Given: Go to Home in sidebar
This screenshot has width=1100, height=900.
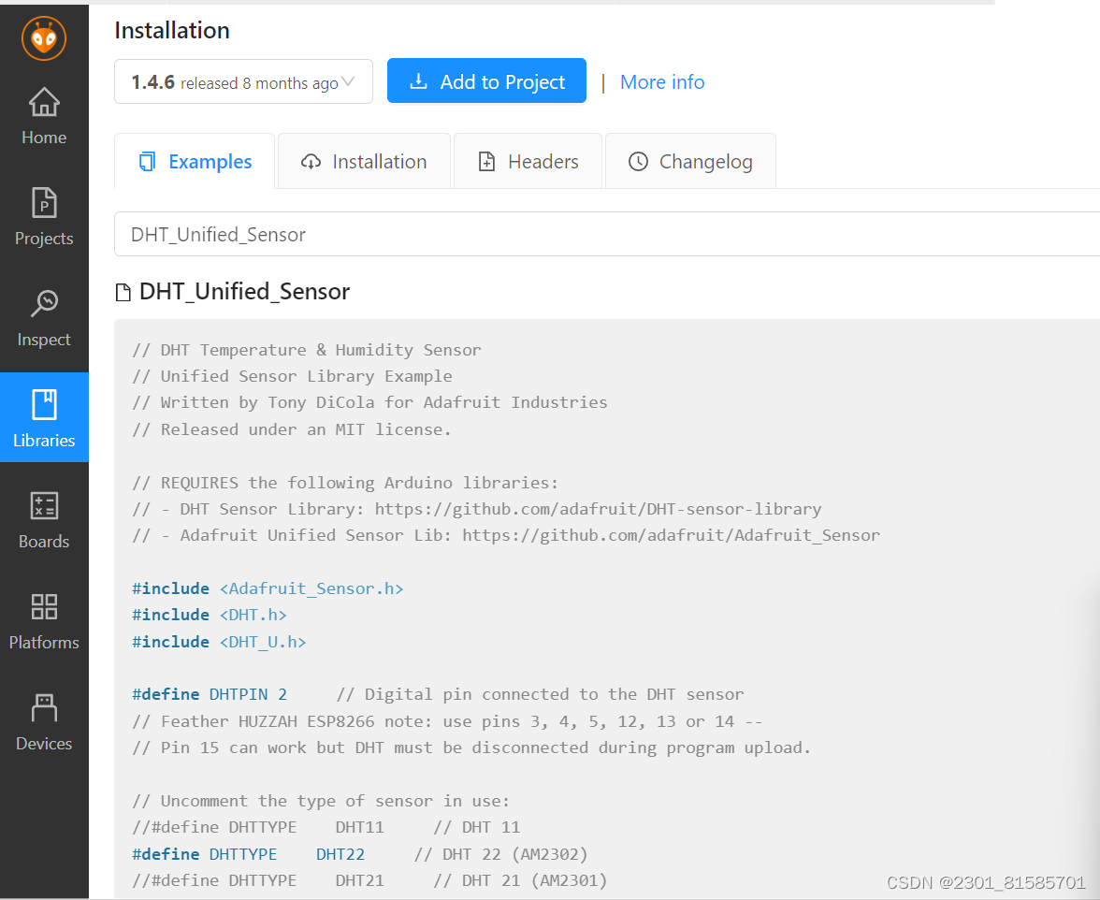Looking at the screenshot, I should (43, 116).
